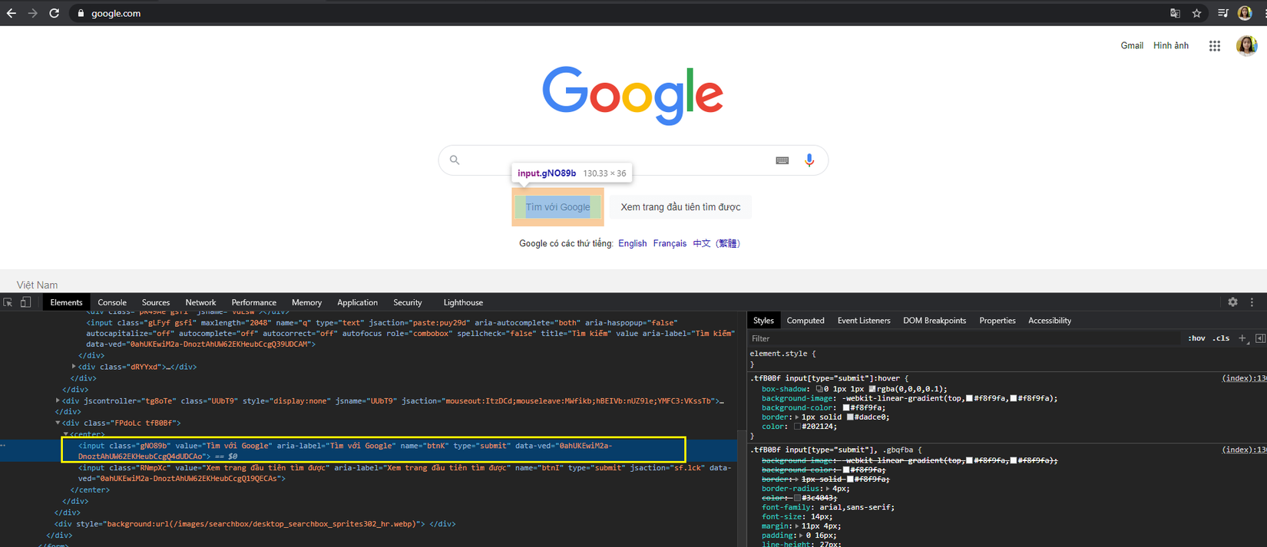This screenshot has width=1267, height=547.
Task: Click the Styles Filter input field
Action: click(964, 338)
